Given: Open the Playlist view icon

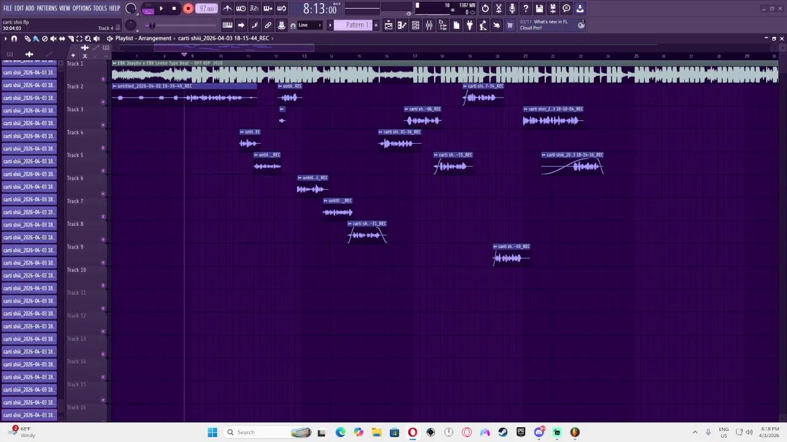Looking at the screenshot, I should tap(389, 25).
